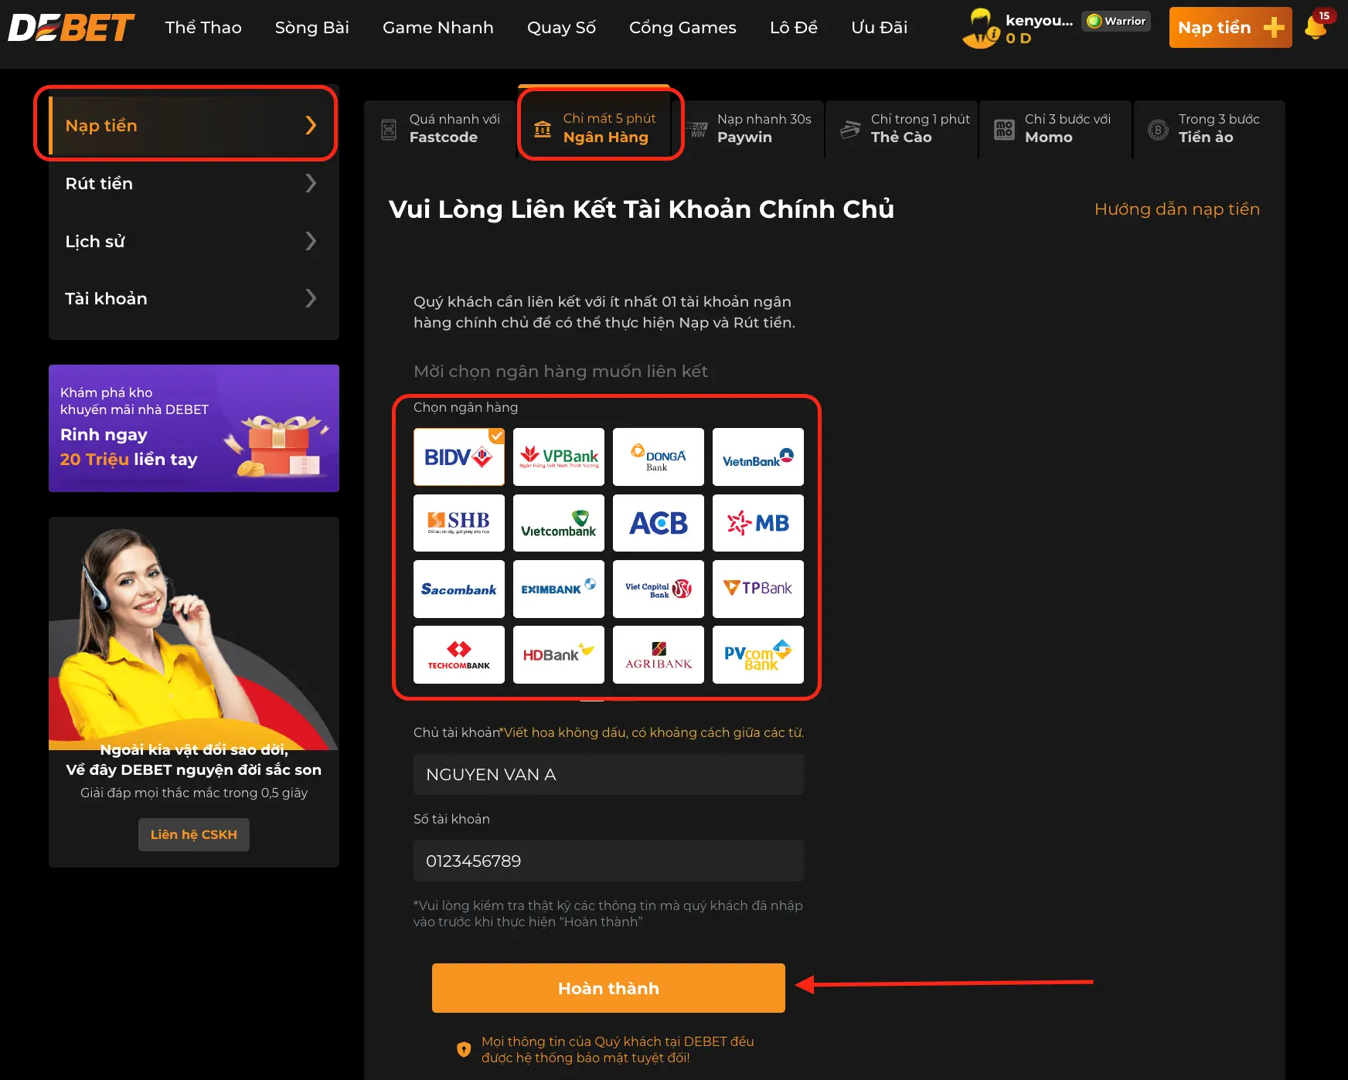The image size is (1348, 1080).
Task: Switch to Ngân Hàng deposit tab
Action: pos(594,124)
